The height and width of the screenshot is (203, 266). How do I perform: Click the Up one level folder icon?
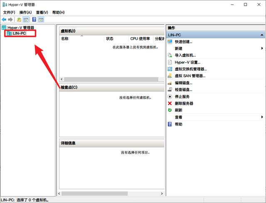19,20
